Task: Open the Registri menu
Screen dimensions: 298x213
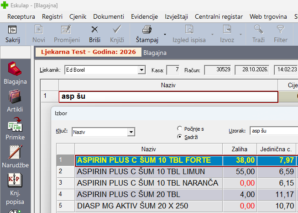Action: (52, 17)
